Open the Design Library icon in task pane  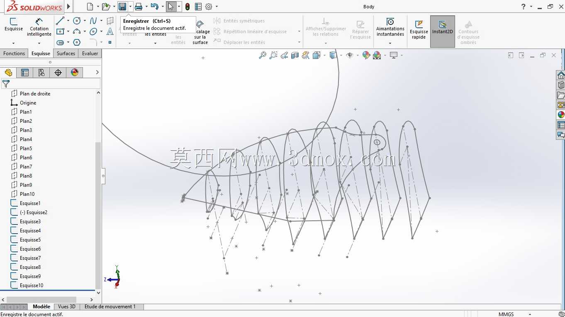tap(561, 85)
